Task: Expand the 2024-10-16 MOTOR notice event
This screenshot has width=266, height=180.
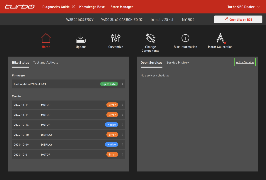Action: 69,125
